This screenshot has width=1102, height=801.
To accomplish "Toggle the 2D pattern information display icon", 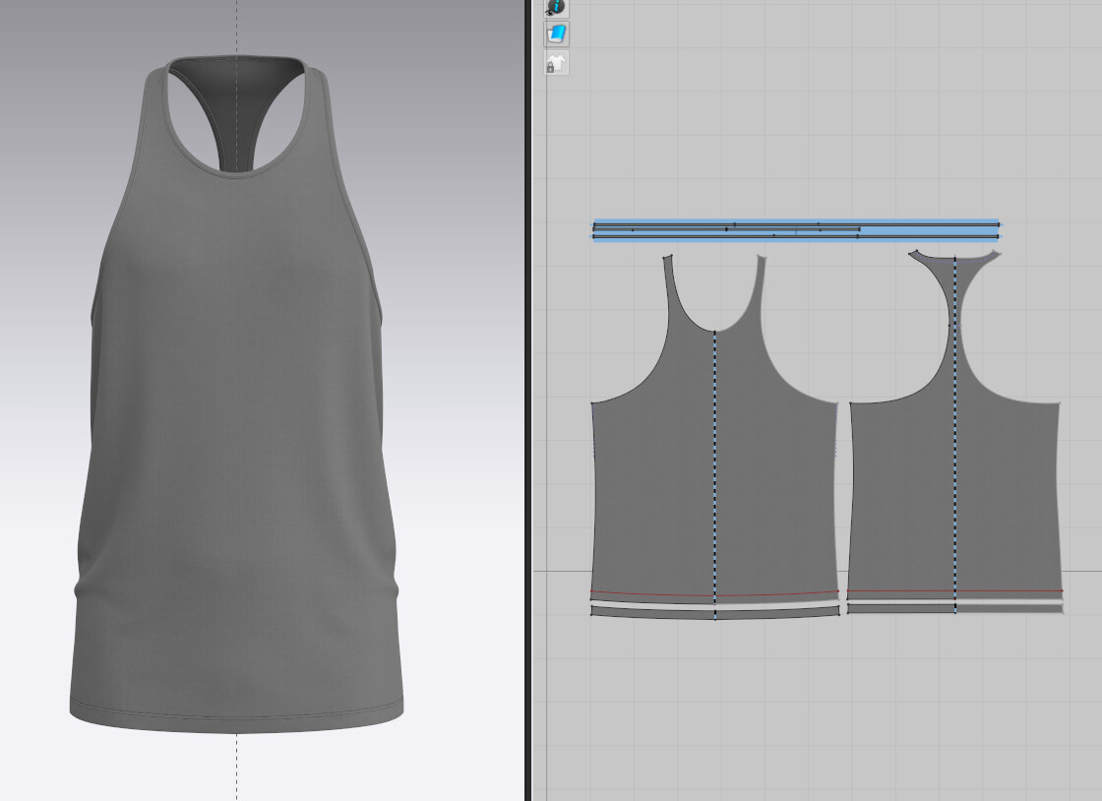I will coord(556,9).
